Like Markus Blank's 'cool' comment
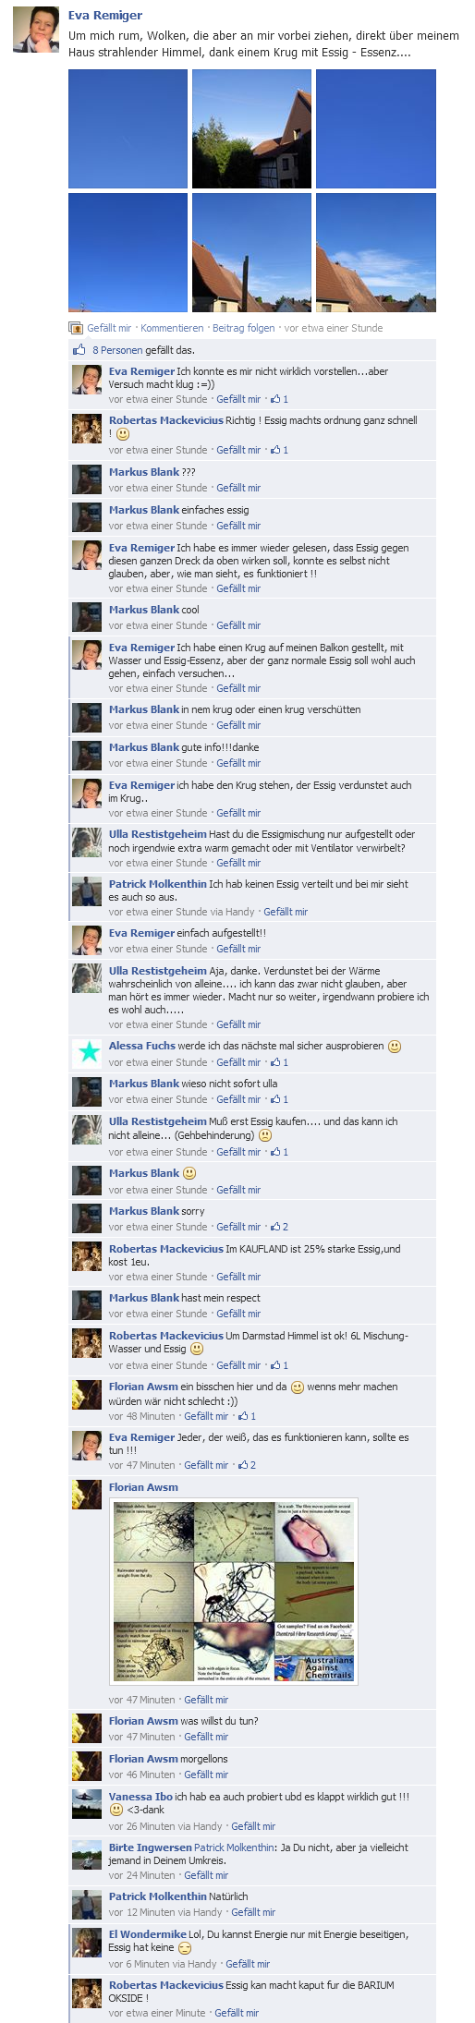This screenshot has width=475, height=2023. point(238,625)
